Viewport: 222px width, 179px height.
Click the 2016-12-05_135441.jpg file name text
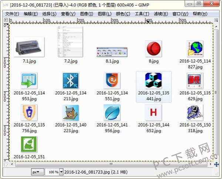click(x=154, y=96)
